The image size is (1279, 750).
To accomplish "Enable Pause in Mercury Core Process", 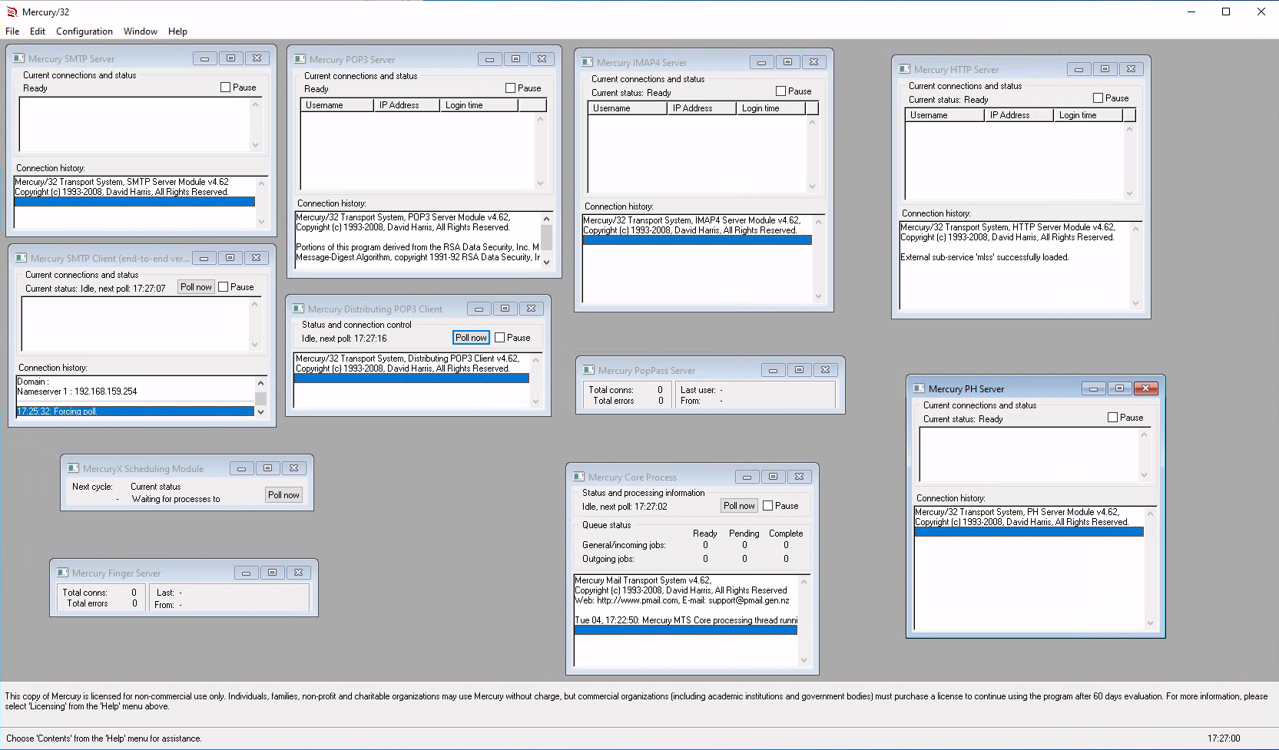I will coord(767,506).
